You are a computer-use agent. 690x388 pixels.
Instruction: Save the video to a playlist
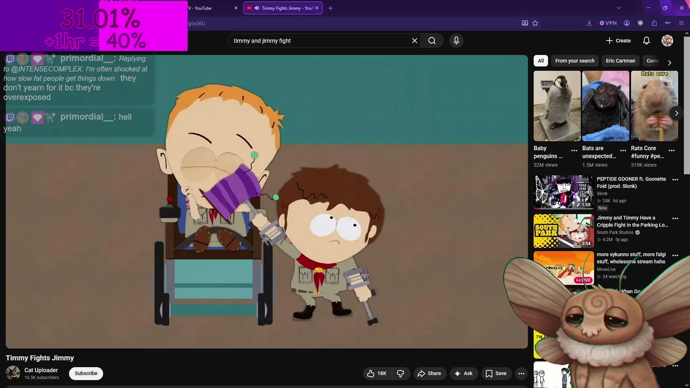click(495, 373)
